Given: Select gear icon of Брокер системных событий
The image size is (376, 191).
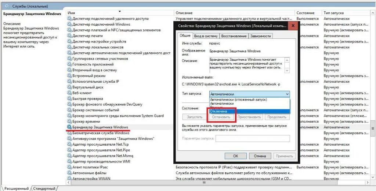Looking at the screenshot, I should pos(69,110).
